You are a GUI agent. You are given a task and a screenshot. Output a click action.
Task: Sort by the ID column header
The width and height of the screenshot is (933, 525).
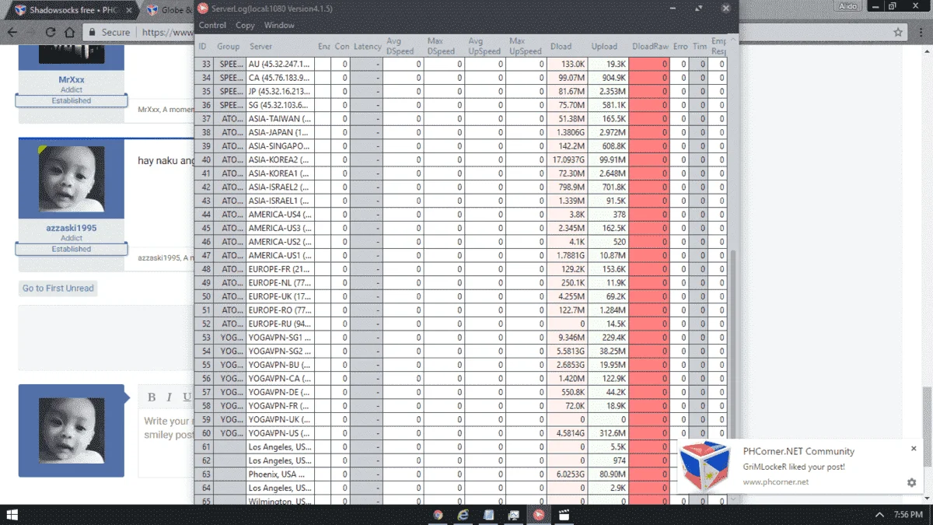tap(203, 47)
